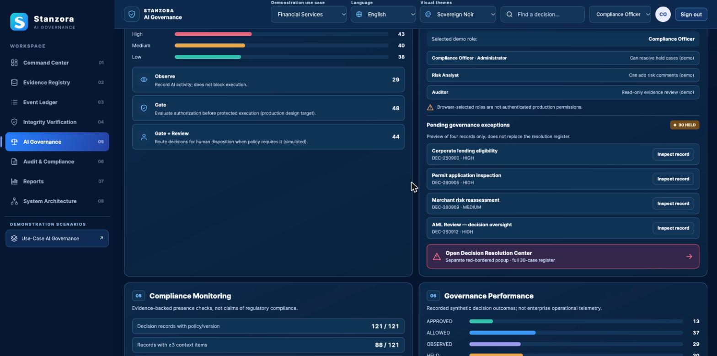
Task: Open Audit & Compliance page
Action: pos(57,162)
